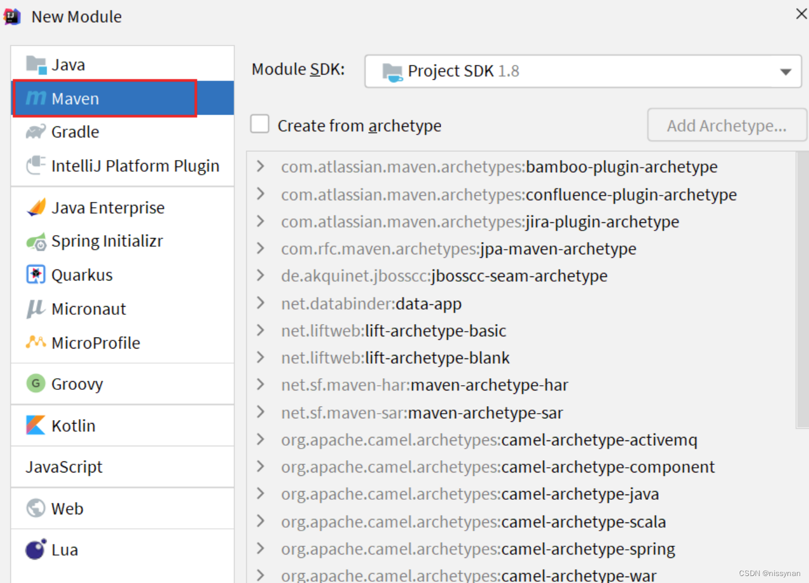Enable Create from archetype checkbox
The image size is (809, 583).
tap(260, 125)
